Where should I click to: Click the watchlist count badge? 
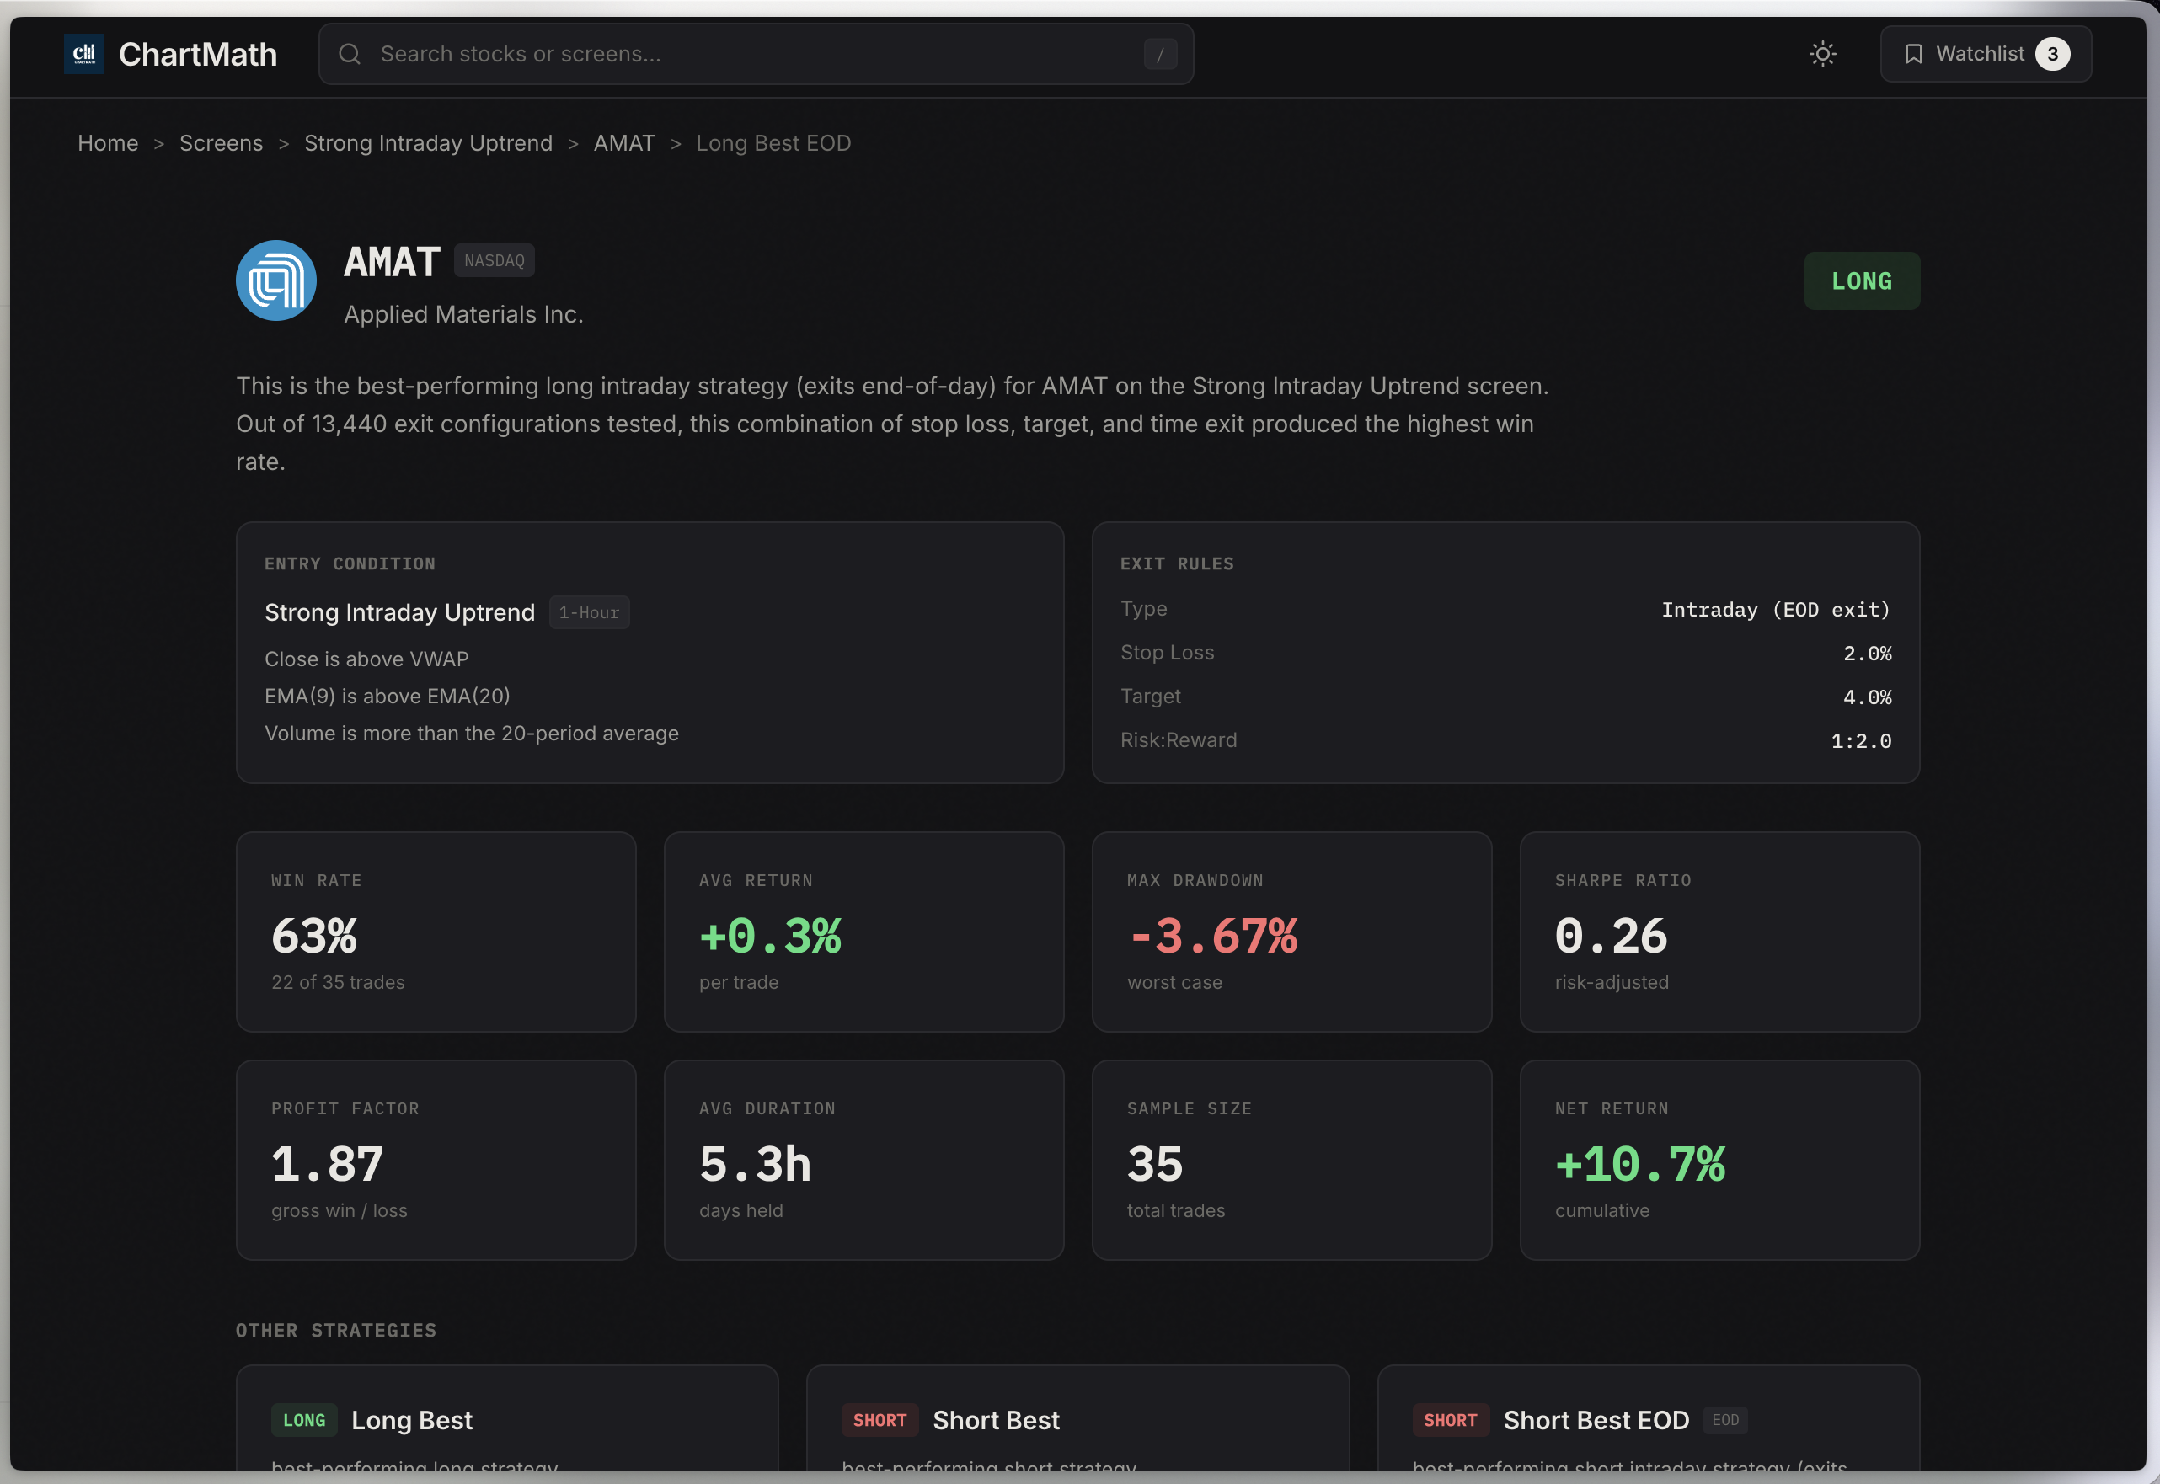click(x=2053, y=53)
